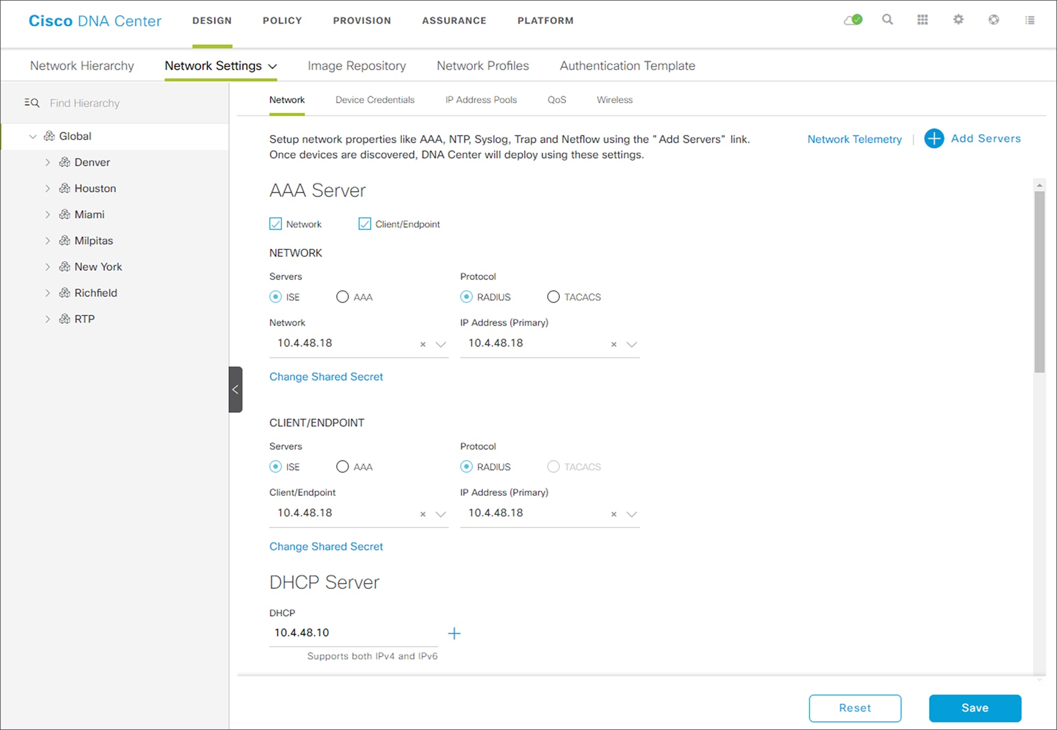Open the Network Telemetry link
The image size is (1057, 730).
pyautogui.click(x=854, y=139)
